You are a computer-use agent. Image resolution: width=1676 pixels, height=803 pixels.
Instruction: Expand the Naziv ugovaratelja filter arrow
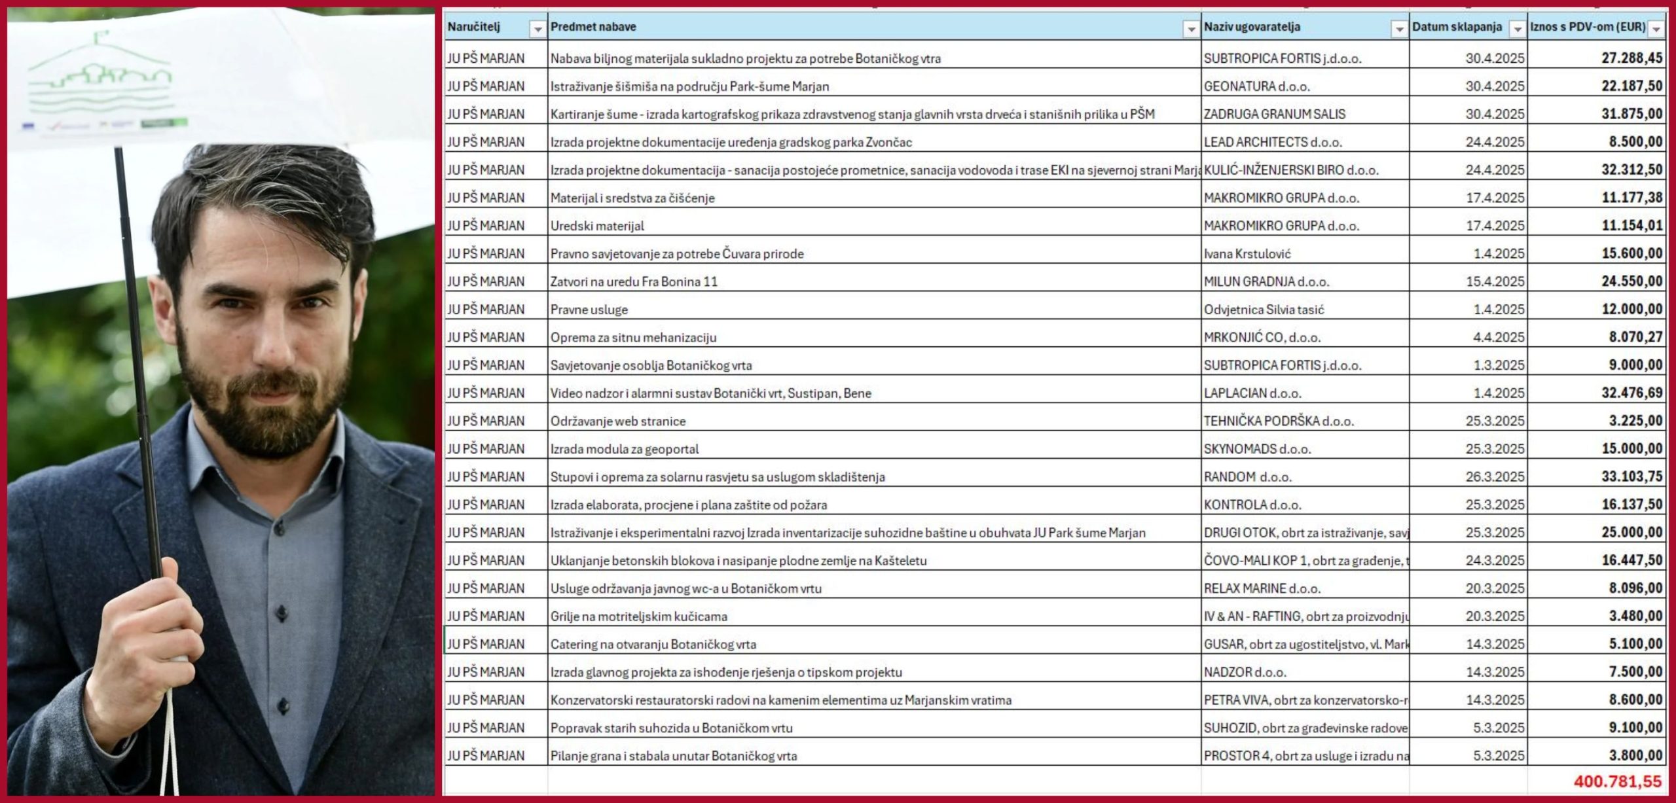1399,29
